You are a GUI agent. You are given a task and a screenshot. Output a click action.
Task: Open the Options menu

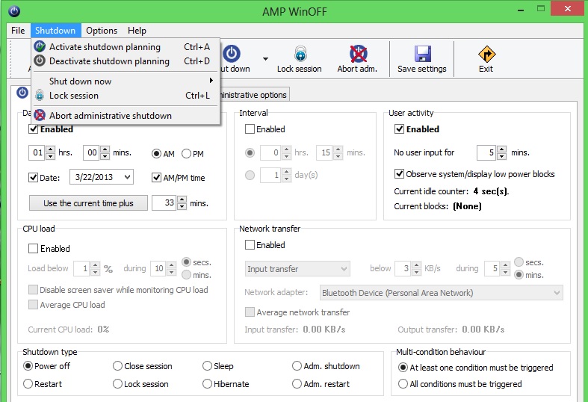(x=102, y=31)
